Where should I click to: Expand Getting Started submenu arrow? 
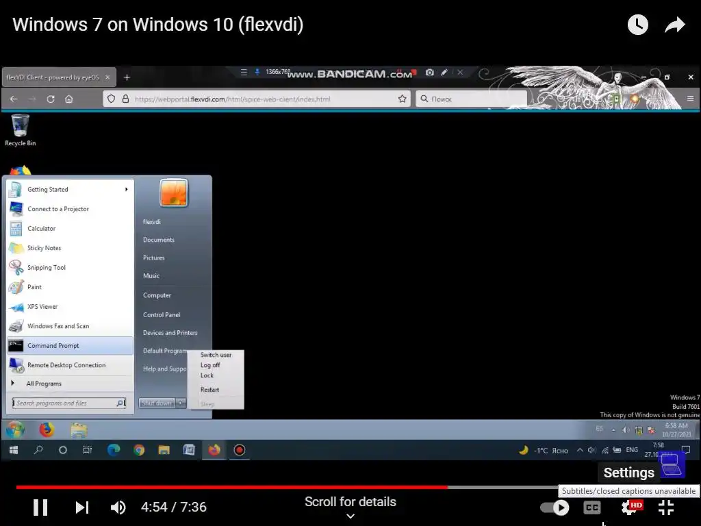tap(127, 190)
